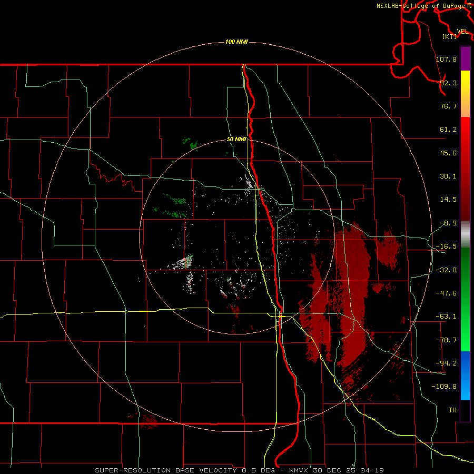Image resolution: width=474 pixels, height=474 pixels.
Task: Click the TH legend label
Action: (452, 410)
